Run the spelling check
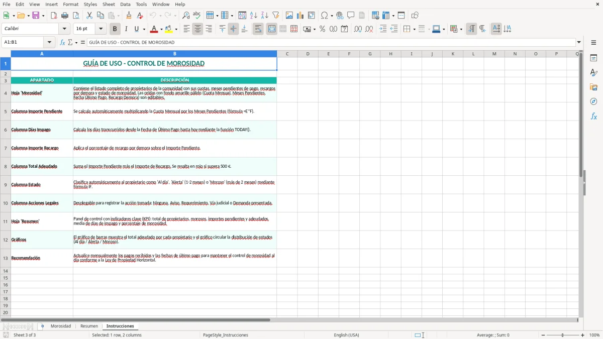 pyautogui.click(x=197, y=16)
